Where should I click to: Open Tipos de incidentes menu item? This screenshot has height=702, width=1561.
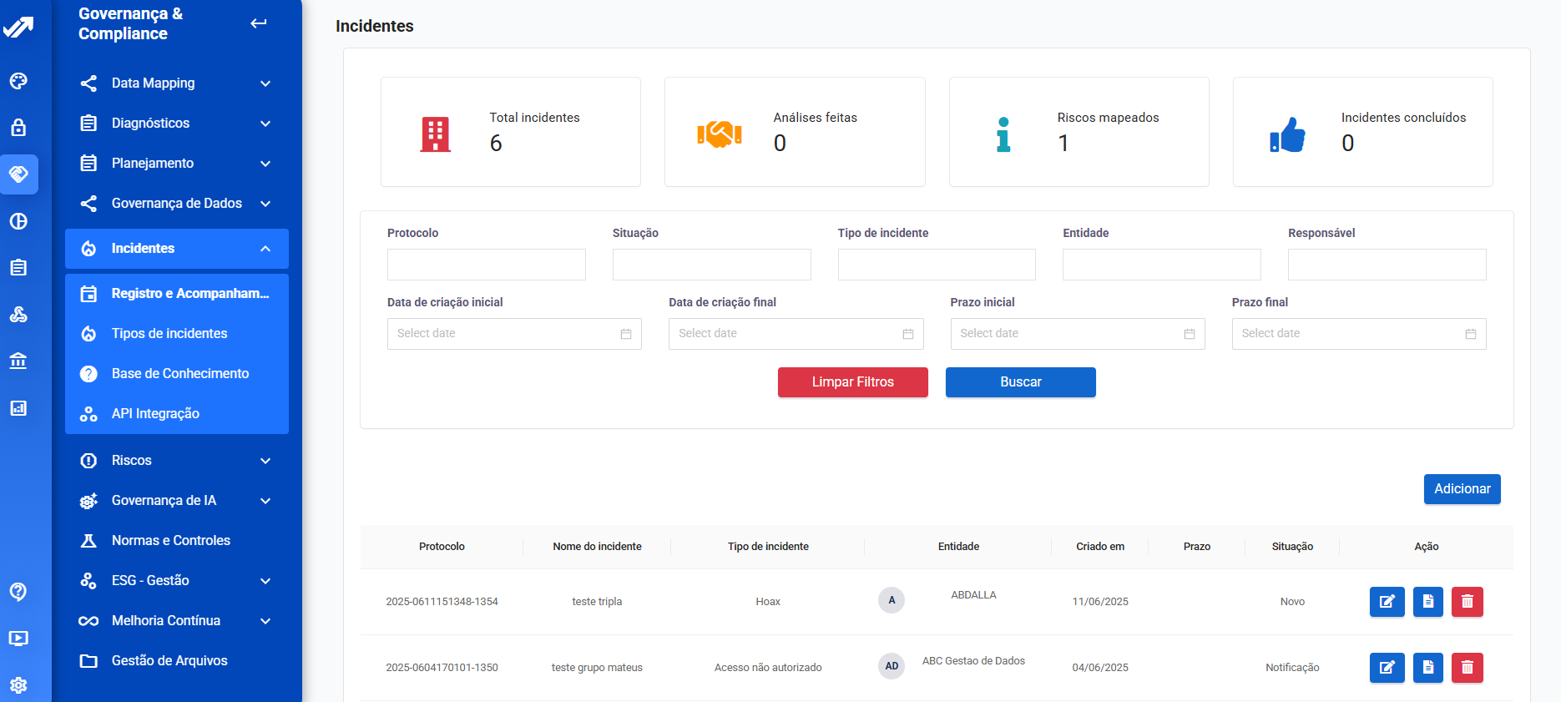coord(169,334)
